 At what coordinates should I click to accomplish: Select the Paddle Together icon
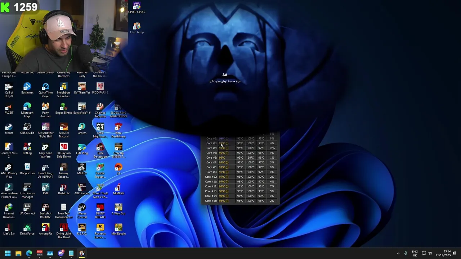(100, 171)
